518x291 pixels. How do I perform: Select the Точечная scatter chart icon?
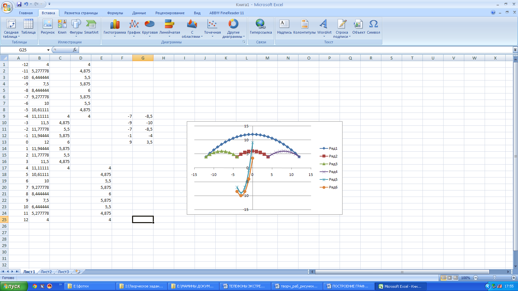(x=212, y=27)
